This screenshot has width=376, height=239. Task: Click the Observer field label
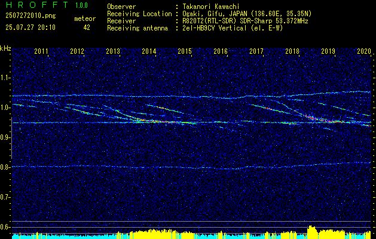coord(121,7)
